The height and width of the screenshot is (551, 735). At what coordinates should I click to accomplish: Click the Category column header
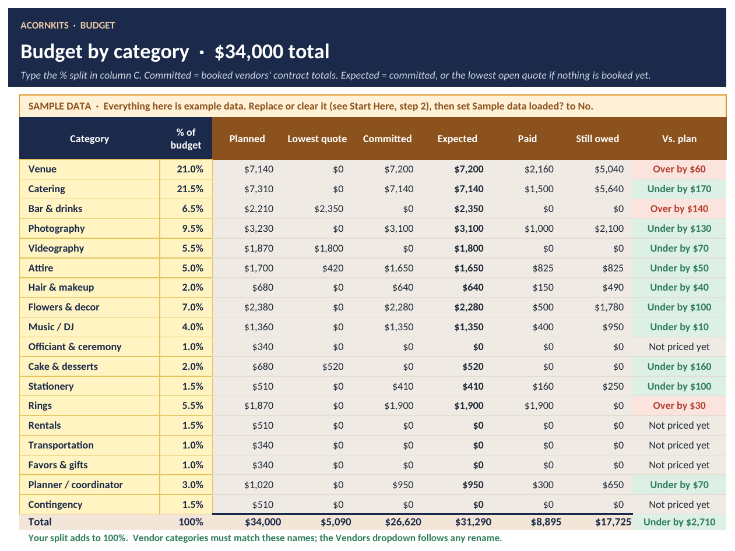(90, 139)
